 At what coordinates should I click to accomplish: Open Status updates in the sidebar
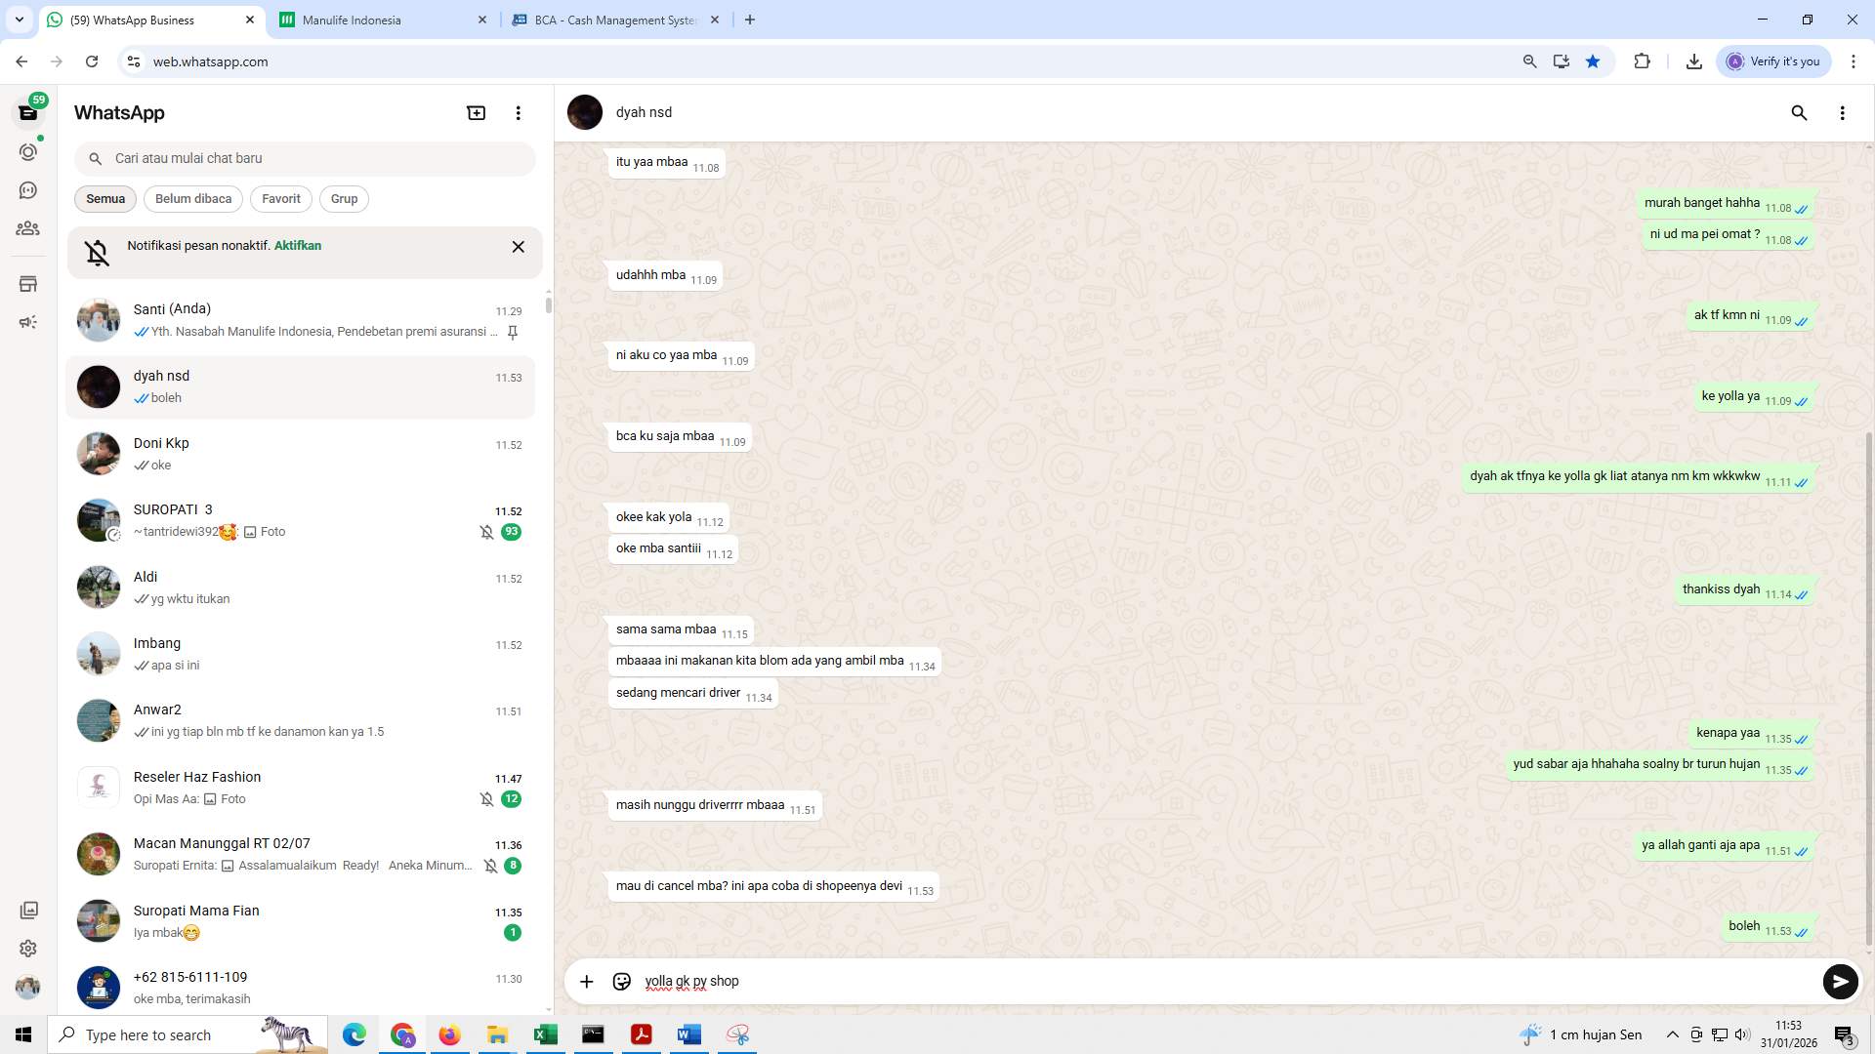click(x=28, y=151)
